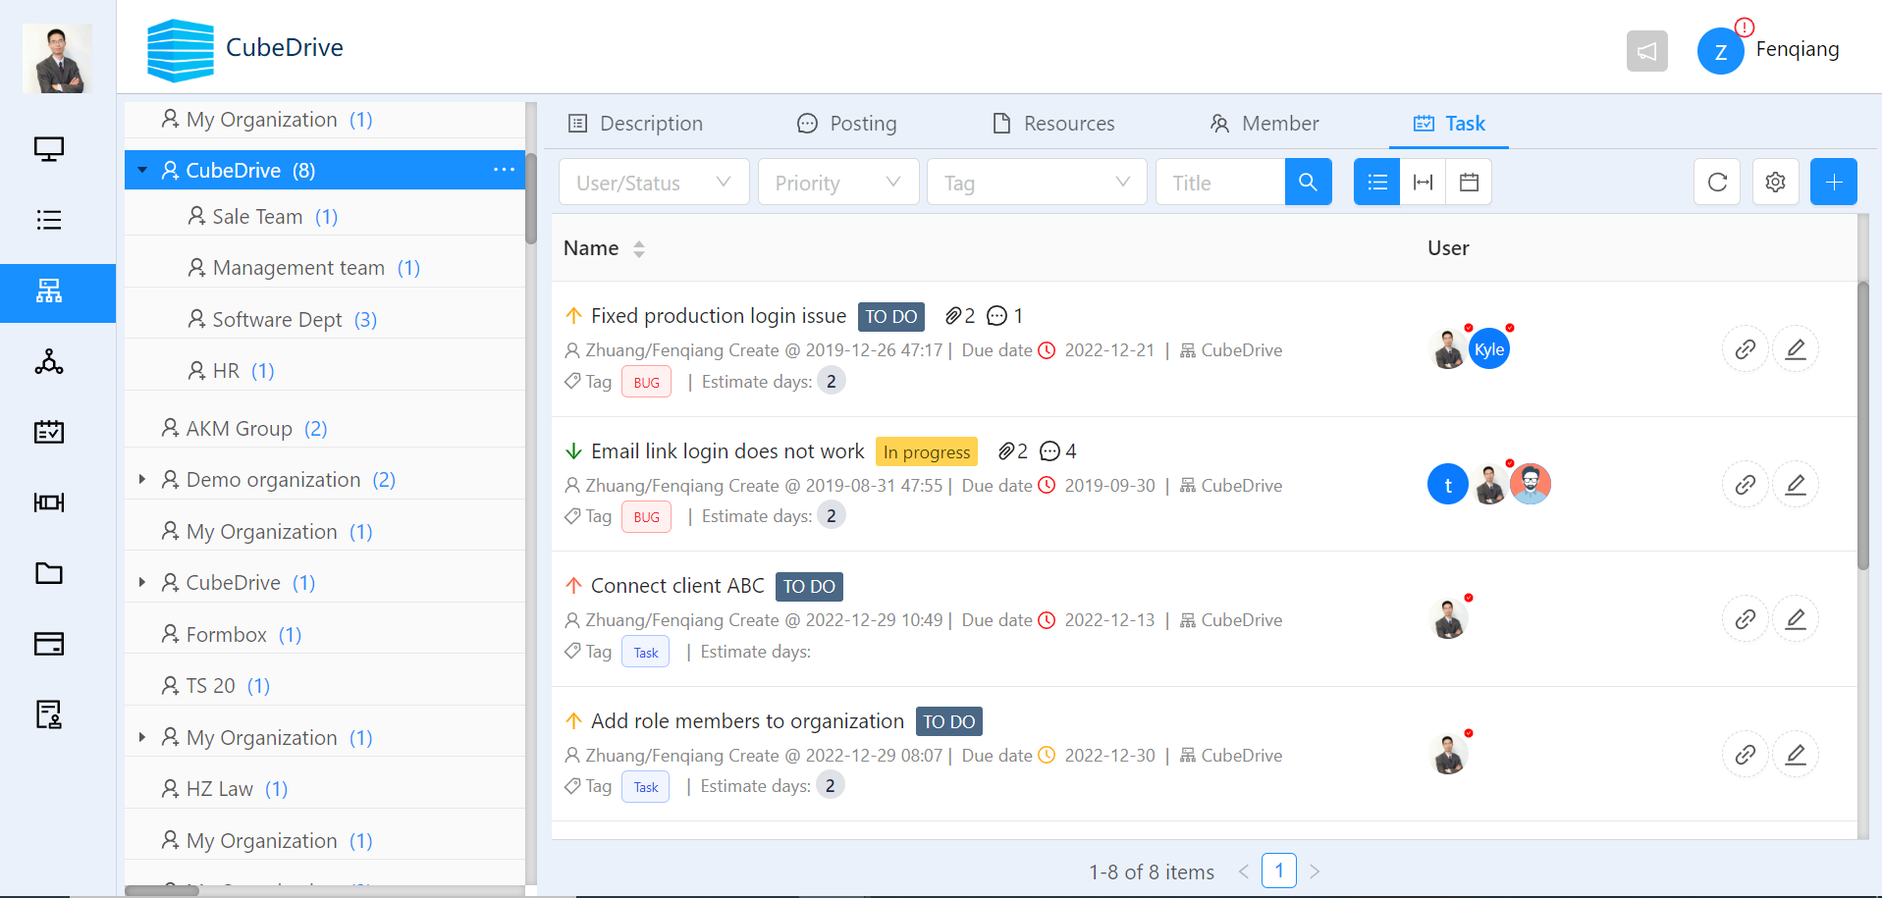Click the Fenqiang user avatar

click(x=1720, y=51)
